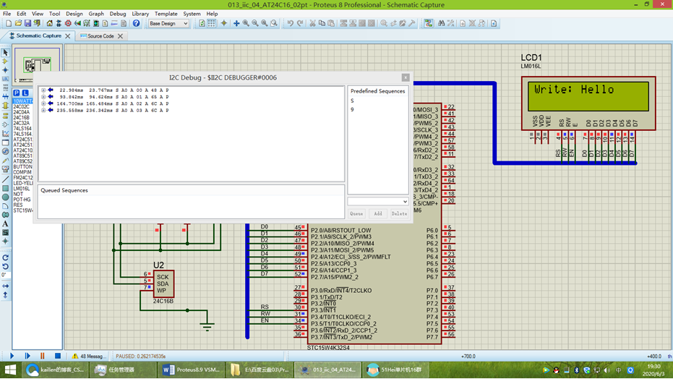Select the 2D circle graphics tool
673x379 pixels.
[x=5, y=197]
